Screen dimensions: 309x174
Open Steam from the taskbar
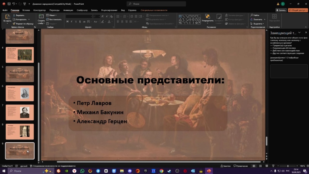(x=169, y=171)
